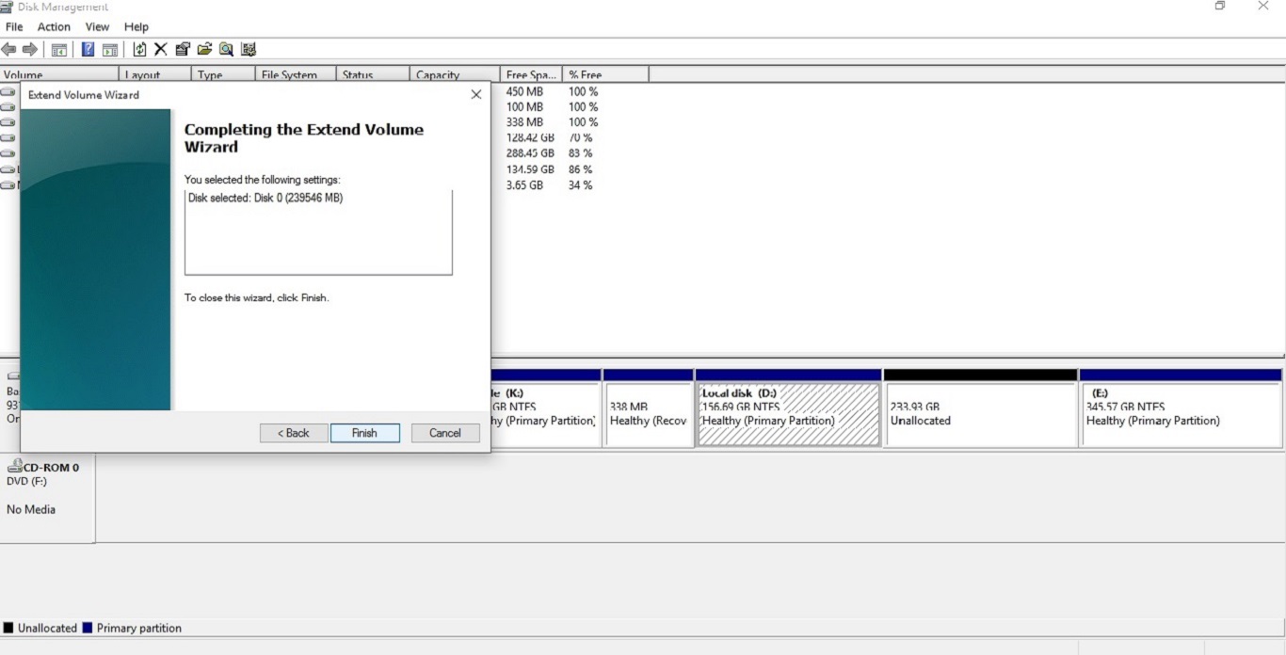Screen dimensions: 1286x655
Task: Click the 83 % free value
Action: 580,153
